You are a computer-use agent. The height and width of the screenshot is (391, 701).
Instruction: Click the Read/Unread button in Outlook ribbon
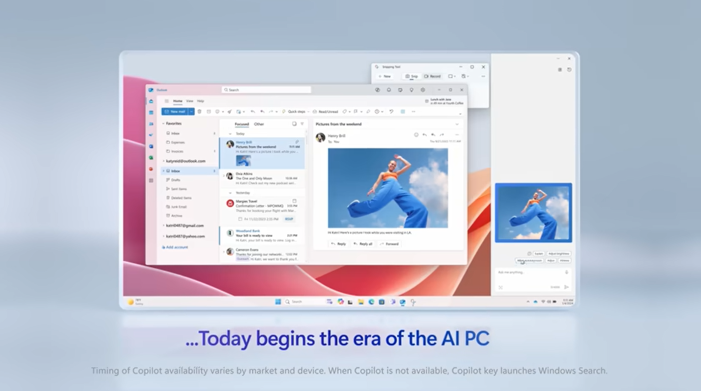point(325,112)
